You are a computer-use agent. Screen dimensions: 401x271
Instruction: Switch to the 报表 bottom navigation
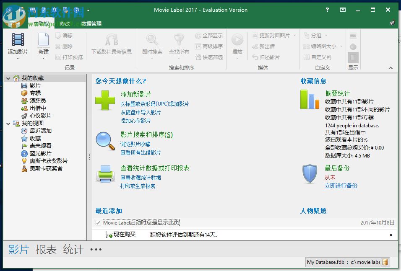coord(46,250)
